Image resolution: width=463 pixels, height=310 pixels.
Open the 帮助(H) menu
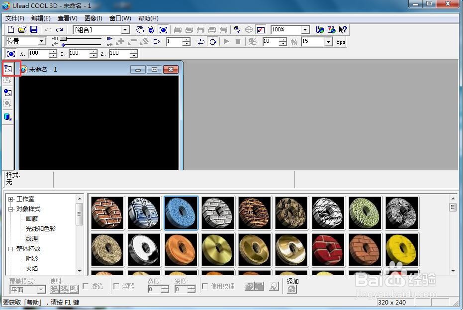pyautogui.click(x=148, y=18)
